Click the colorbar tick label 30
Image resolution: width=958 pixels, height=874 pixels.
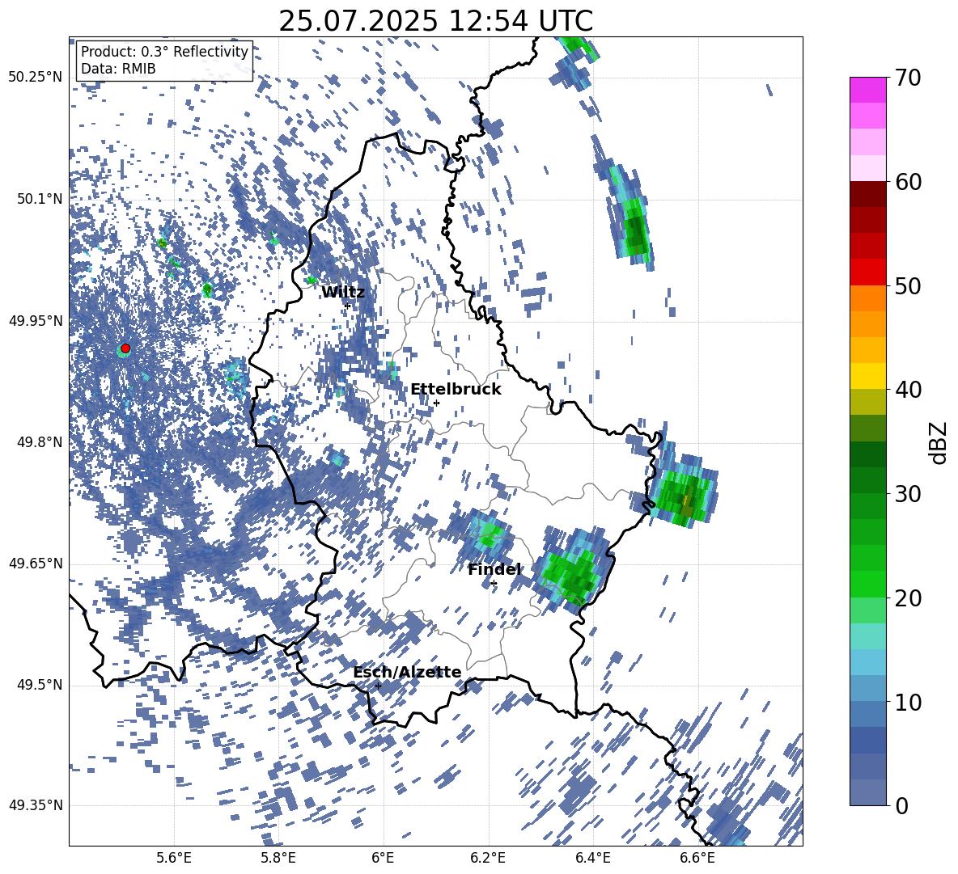[908, 494]
